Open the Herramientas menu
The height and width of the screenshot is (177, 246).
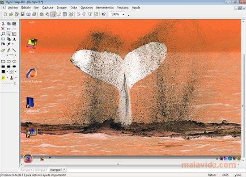coord(105,8)
